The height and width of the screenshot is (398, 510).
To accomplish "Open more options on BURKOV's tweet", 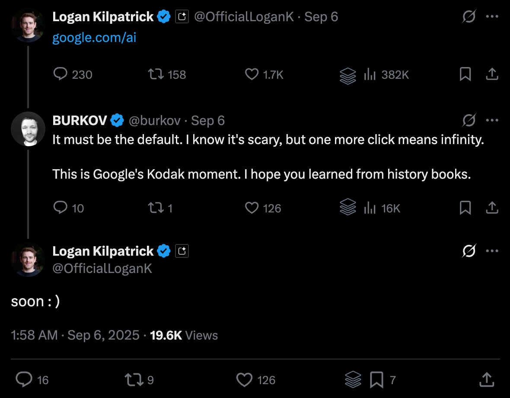I will pos(492,120).
